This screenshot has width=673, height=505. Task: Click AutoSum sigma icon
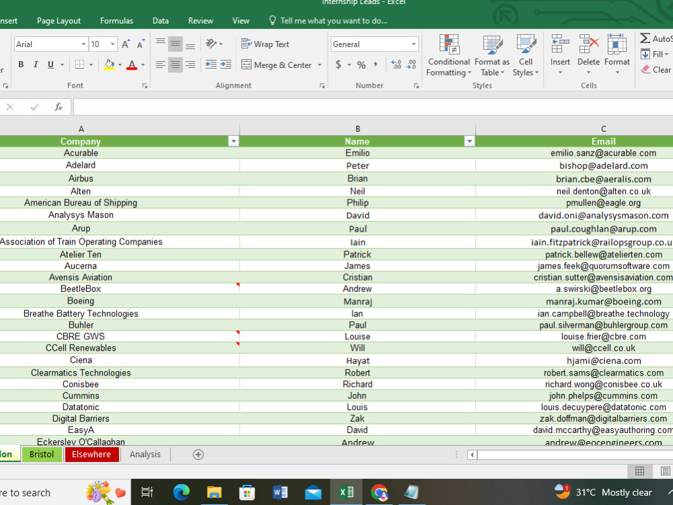coord(645,38)
